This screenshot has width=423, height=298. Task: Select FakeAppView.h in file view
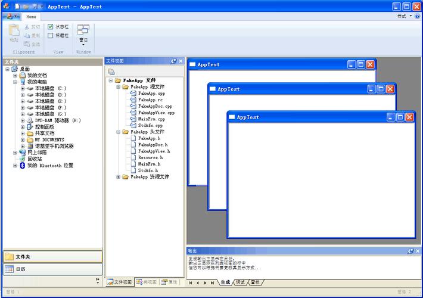point(154,151)
